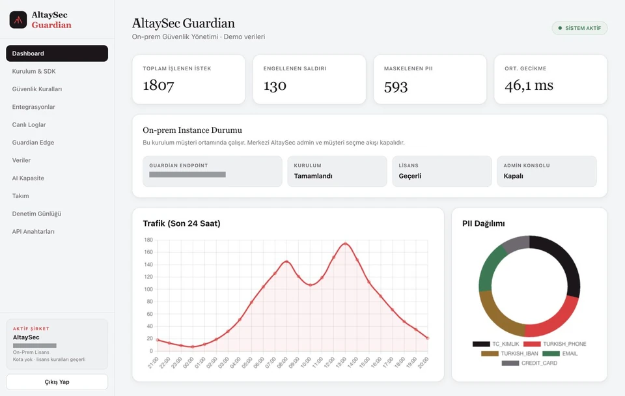Click the traffic chart point at 08:00
Image resolution: width=625 pixels, height=396 pixels.
point(286,262)
